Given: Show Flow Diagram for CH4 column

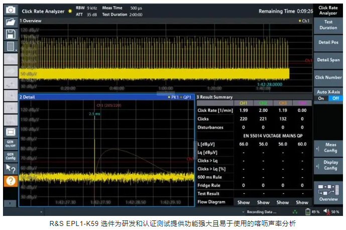Looking at the screenshot, I should (302, 202).
